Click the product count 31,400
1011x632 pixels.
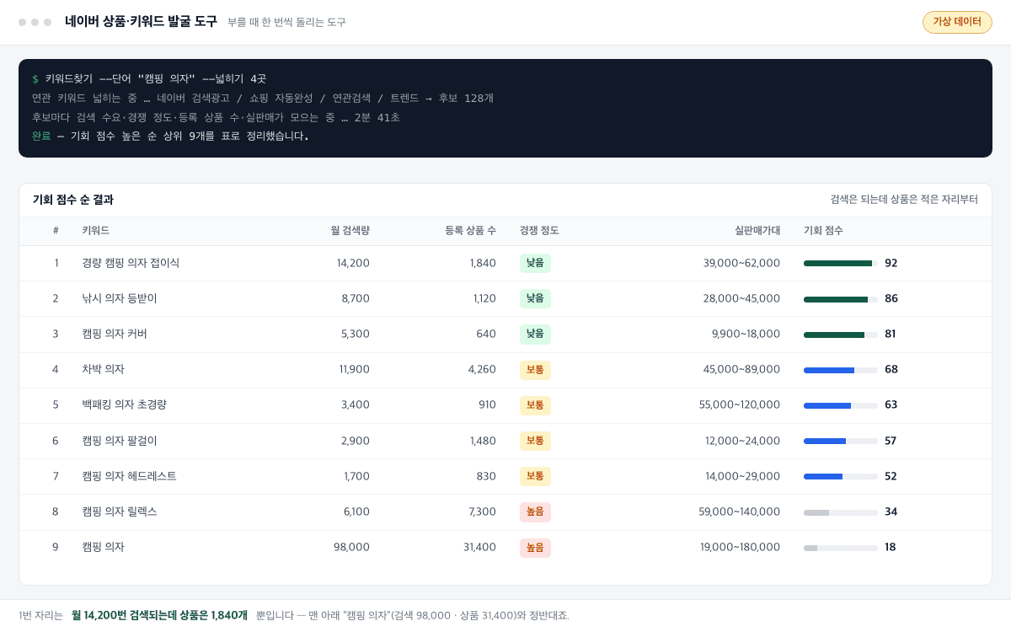(479, 547)
